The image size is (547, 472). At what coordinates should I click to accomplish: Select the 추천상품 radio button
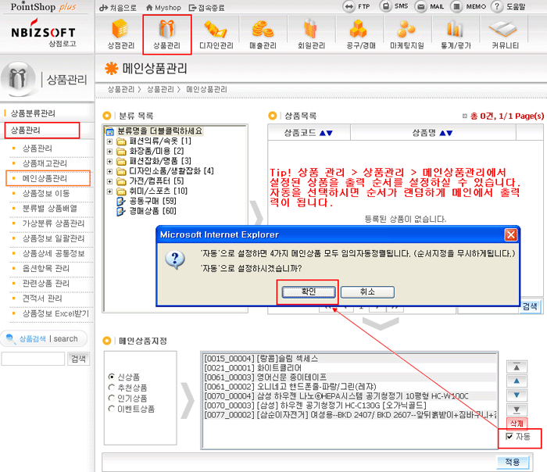113,388
